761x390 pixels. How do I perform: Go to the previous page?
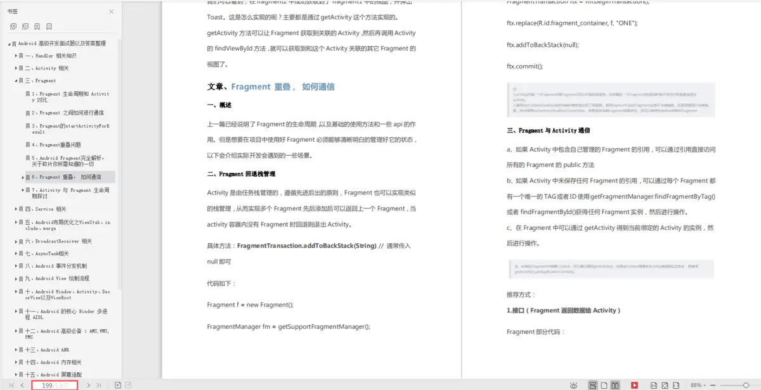[22, 385]
